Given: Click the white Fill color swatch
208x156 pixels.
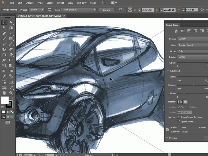Looking at the screenshot, I should (5, 100).
